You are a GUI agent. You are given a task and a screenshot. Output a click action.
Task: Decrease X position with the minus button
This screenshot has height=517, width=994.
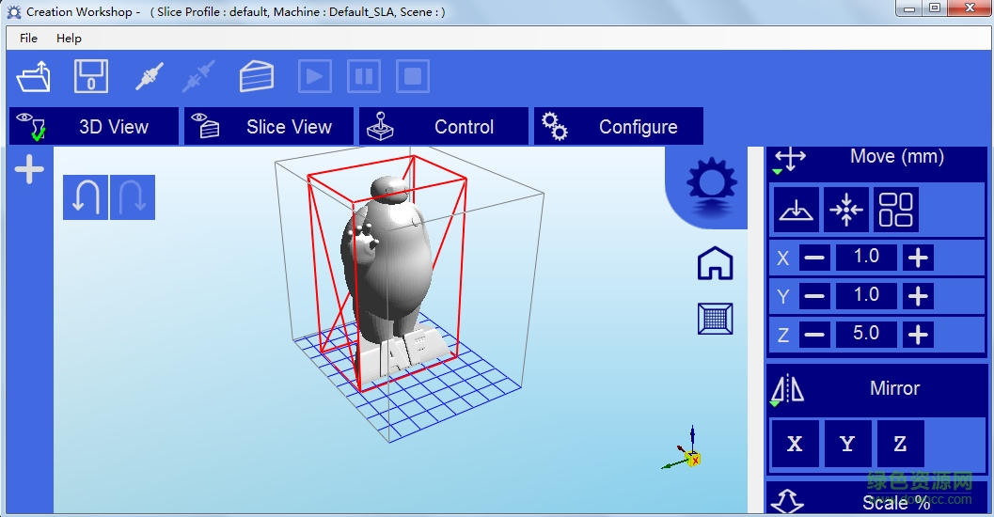tap(814, 258)
